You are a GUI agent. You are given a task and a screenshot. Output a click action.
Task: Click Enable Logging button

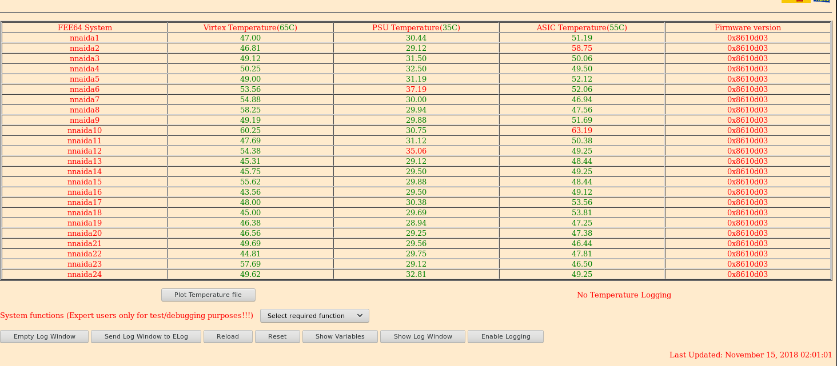coord(506,336)
